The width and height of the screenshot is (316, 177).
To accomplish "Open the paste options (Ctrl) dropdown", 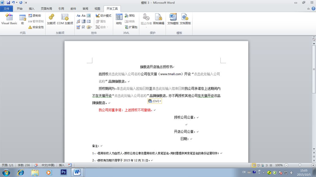I will (155, 101).
